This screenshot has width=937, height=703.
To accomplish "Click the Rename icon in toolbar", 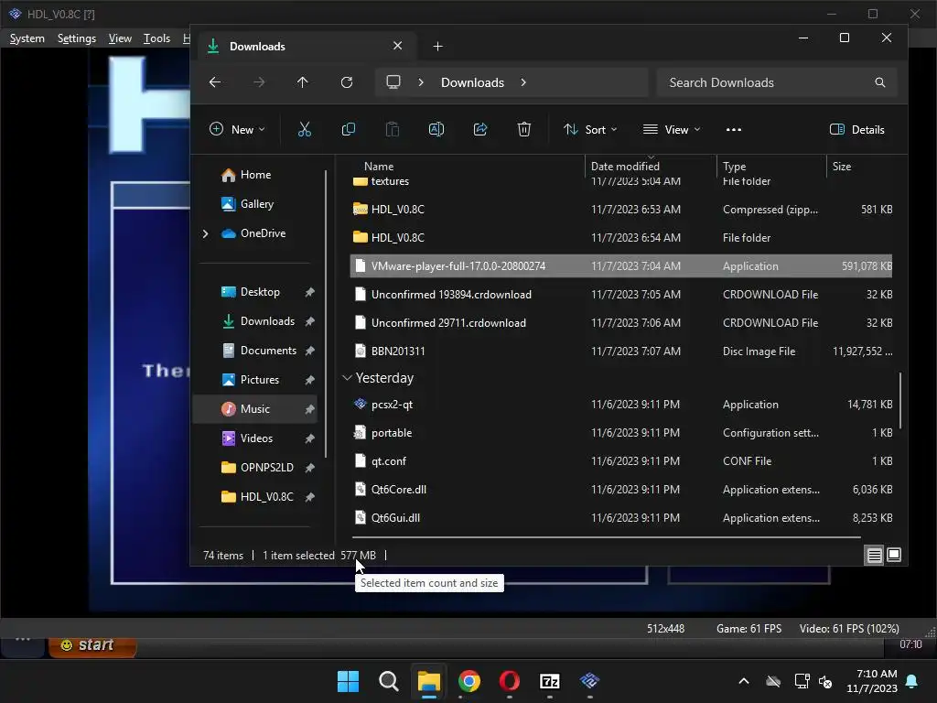I will [436, 129].
